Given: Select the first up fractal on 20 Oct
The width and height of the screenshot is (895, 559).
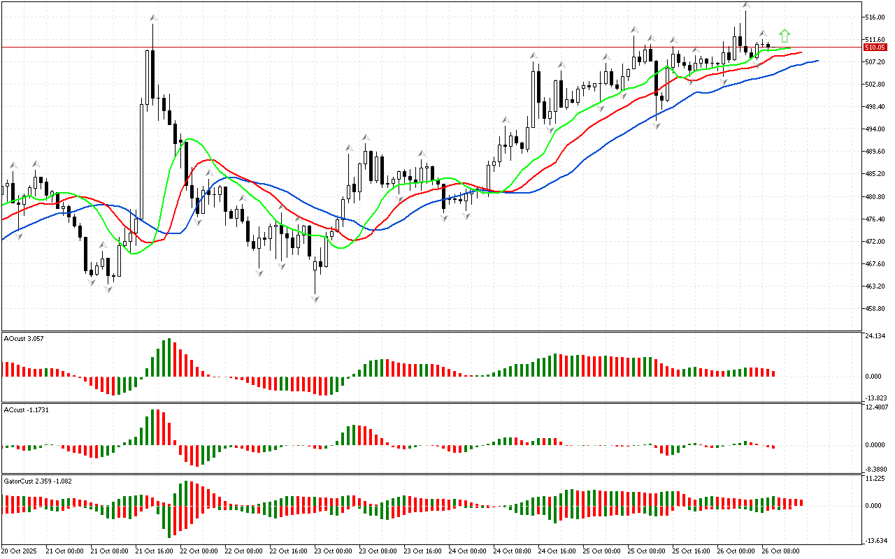Looking at the screenshot, I should pyautogui.click(x=11, y=166).
